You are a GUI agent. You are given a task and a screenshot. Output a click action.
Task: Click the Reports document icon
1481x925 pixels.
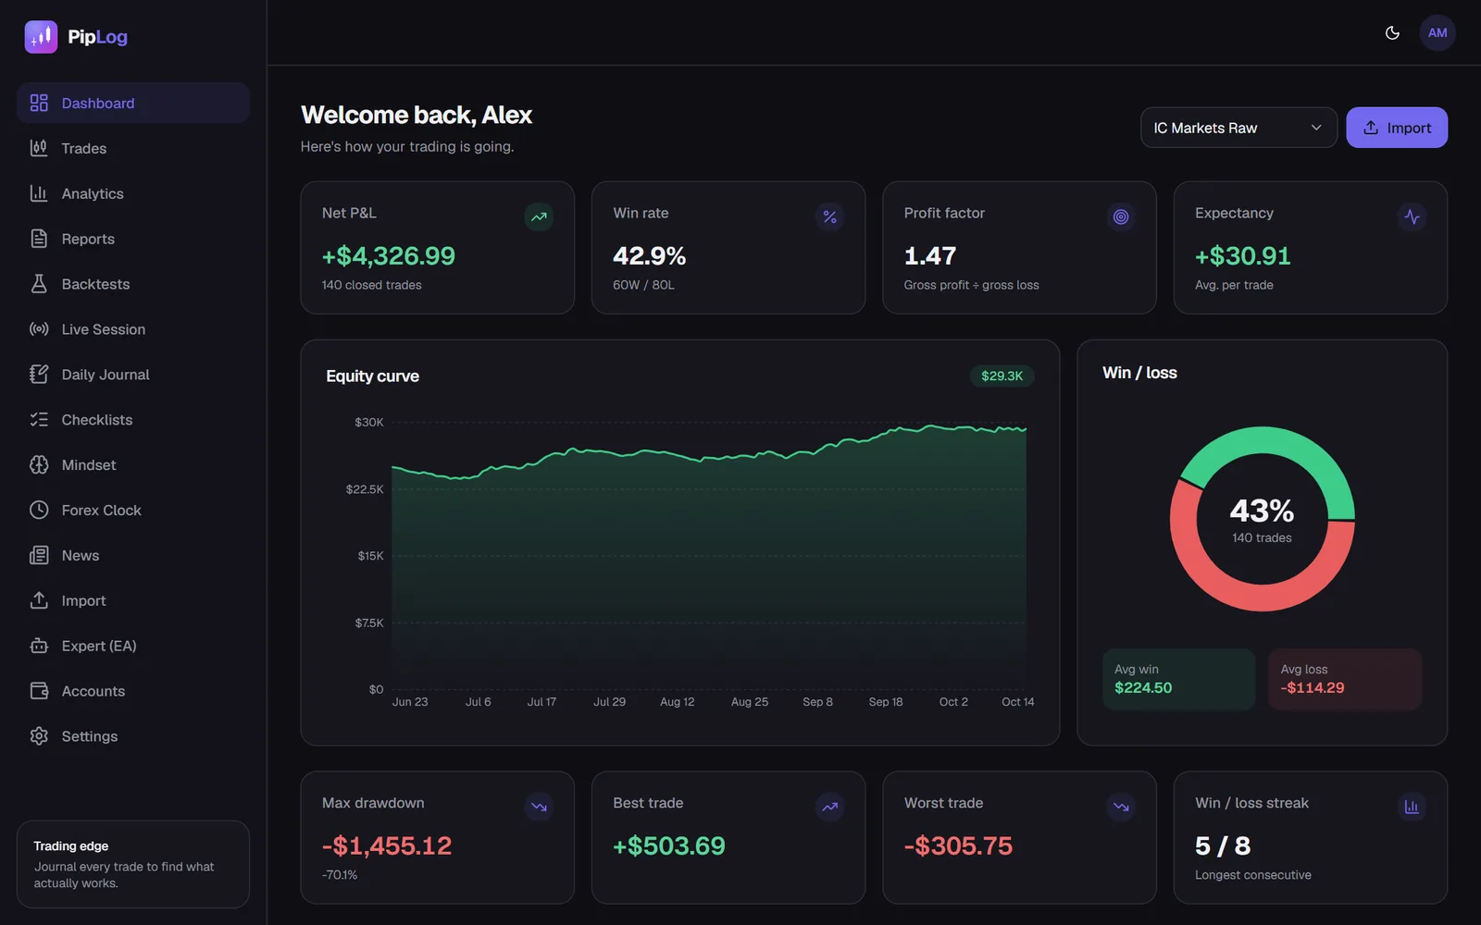pos(39,239)
